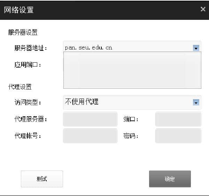Click the empty server address dropdown list
Image resolution: width=209 pixels, height=196 pixels.
[132, 70]
